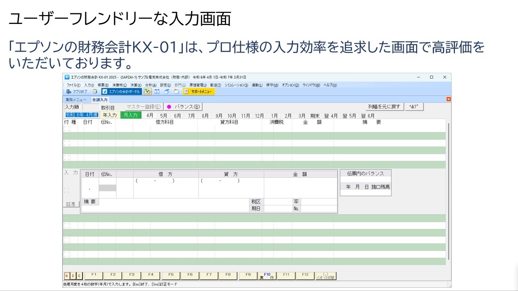Click the cascade windows toolbar icon
This screenshot has width=518, height=291.
(x=167, y=92)
